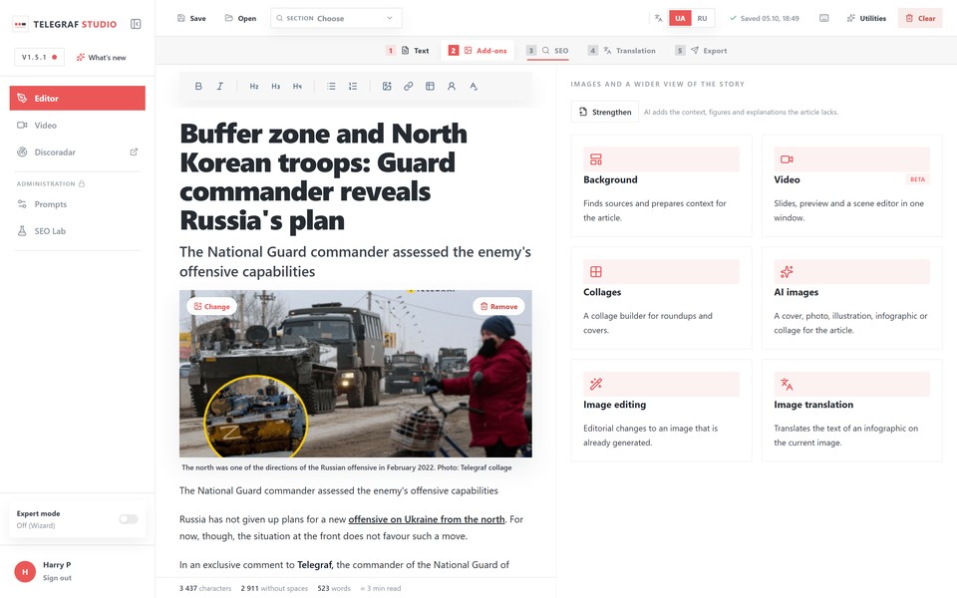Add a hyperlink using the link icon
The height and width of the screenshot is (598, 957).
point(409,86)
